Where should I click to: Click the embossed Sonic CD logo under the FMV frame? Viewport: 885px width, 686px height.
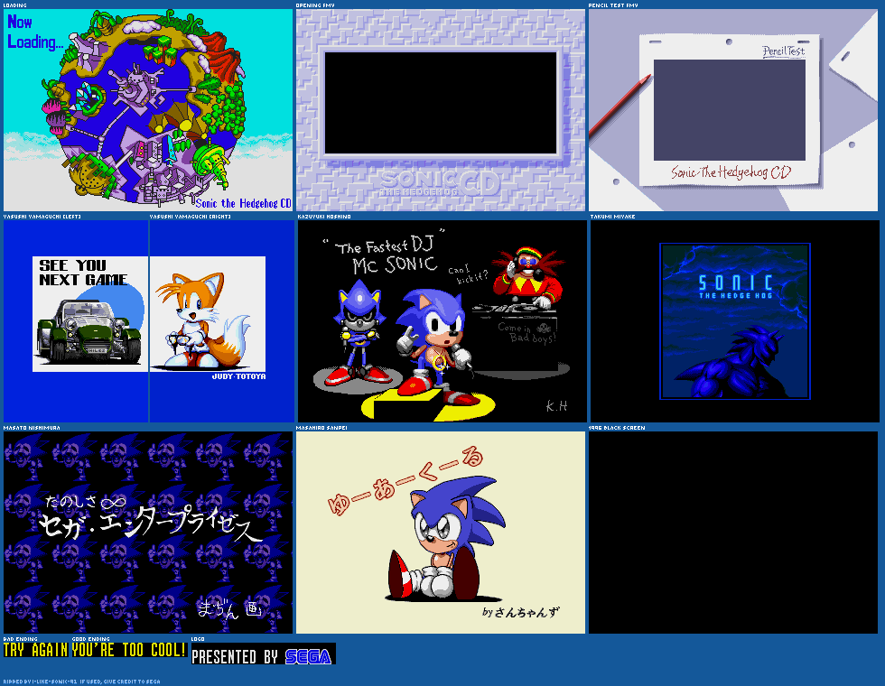pyautogui.click(x=441, y=183)
